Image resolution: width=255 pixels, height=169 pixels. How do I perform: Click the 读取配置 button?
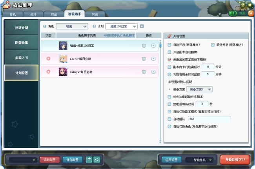(49, 160)
